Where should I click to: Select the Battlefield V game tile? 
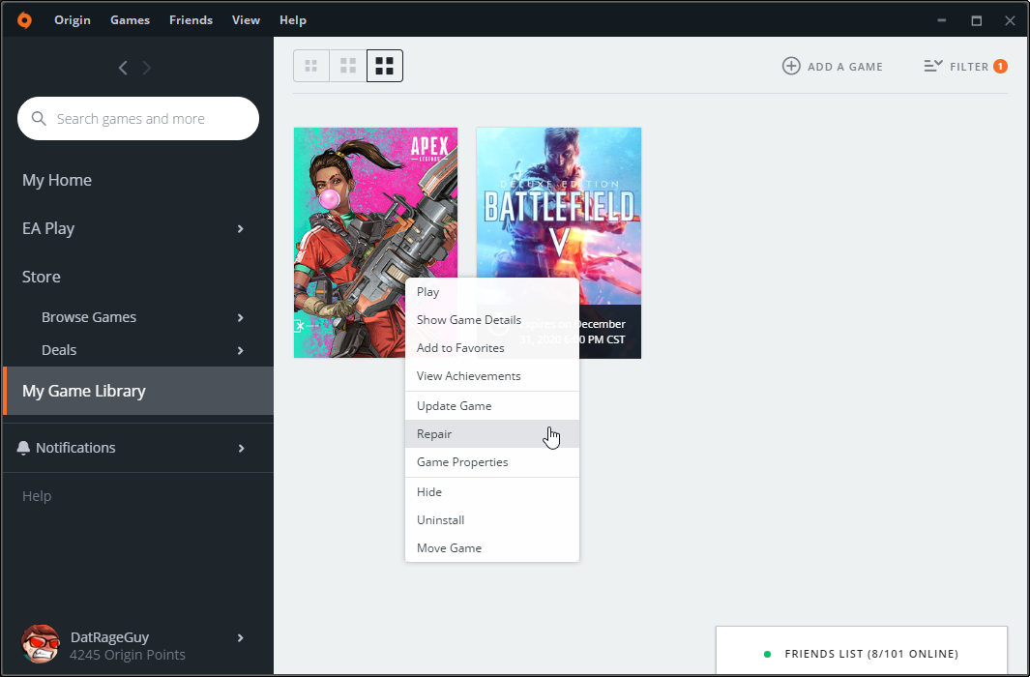(x=559, y=203)
